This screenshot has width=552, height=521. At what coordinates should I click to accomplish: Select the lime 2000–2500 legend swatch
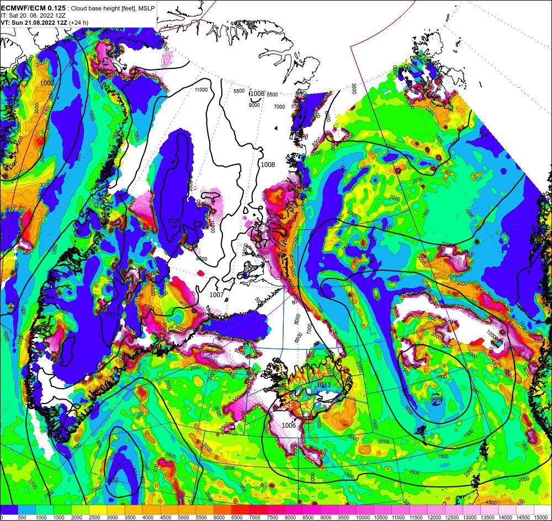pyautogui.click(x=80, y=510)
